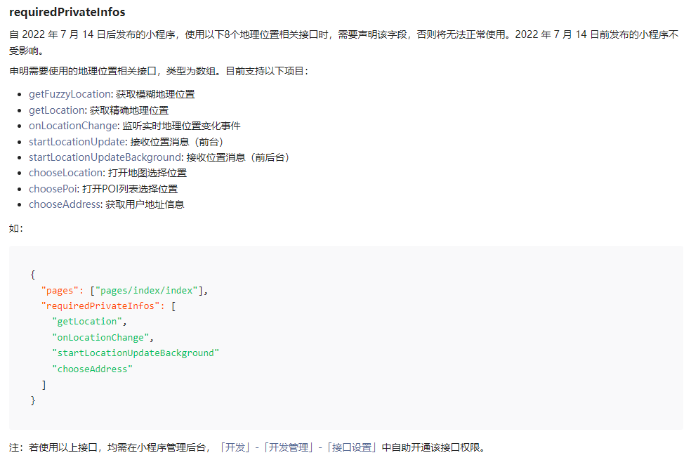This screenshot has width=691, height=460.
Task: Open the onLocationChange API link
Action: [73, 126]
